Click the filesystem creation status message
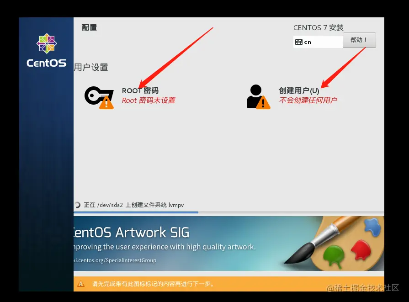 coord(134,205)
